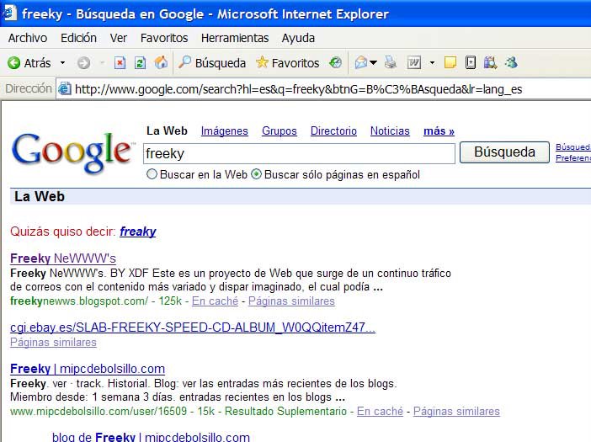Click the page icon in the address bar

65,89
